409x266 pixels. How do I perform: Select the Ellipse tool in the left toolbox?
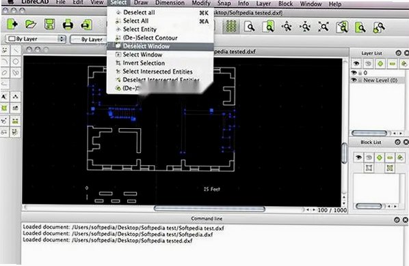pos(5,72)
